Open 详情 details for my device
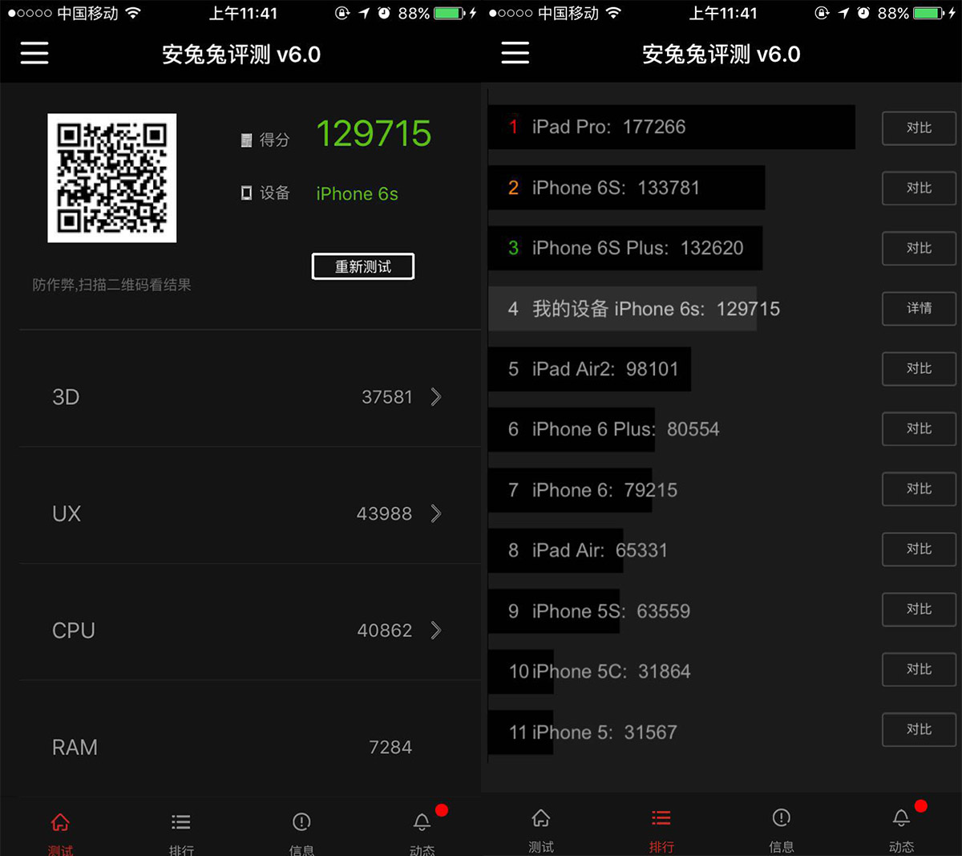This screenshot has width=962, height=856. tap(920, 308)
